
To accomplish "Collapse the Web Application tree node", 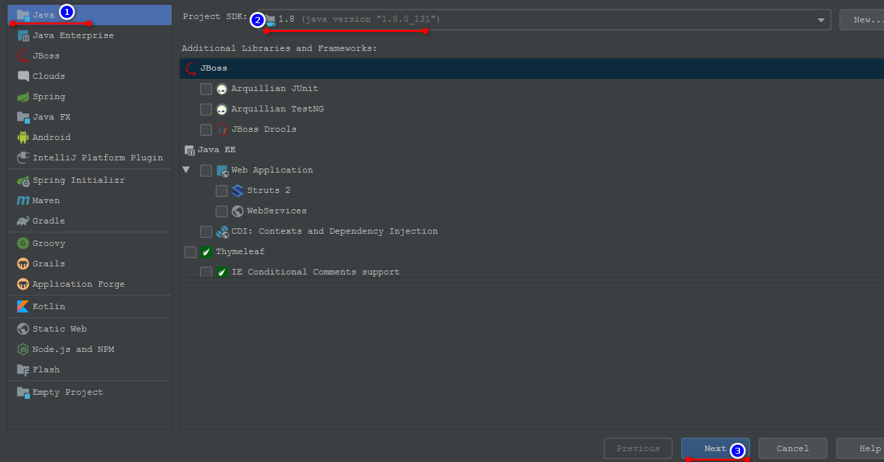I will point(186,170).
